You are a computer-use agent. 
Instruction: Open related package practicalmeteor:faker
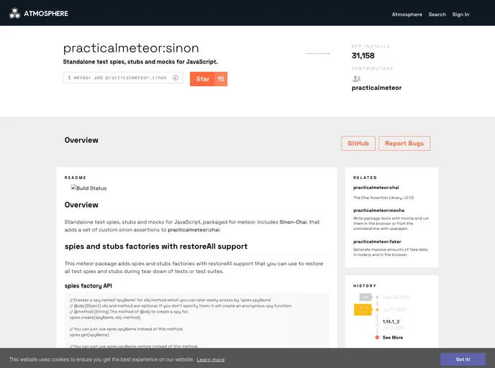(377, 241)
